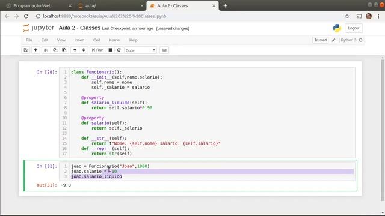The width and height of the screenshot is (385, 216).
Task: Copy selected cells icon
Action: 55,50
